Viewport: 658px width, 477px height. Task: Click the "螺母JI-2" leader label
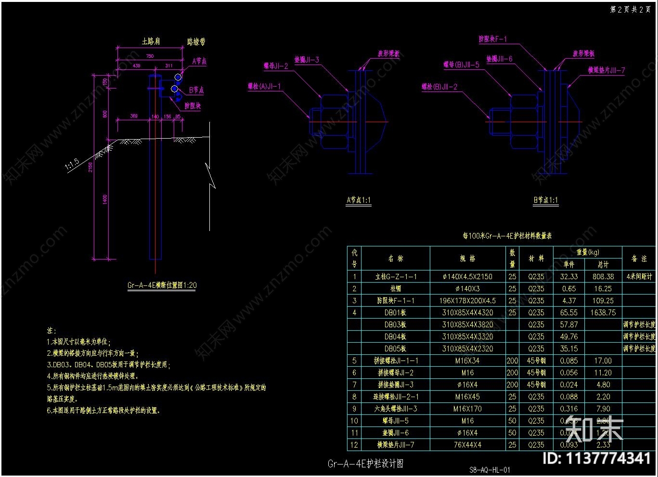click(276, 66)
